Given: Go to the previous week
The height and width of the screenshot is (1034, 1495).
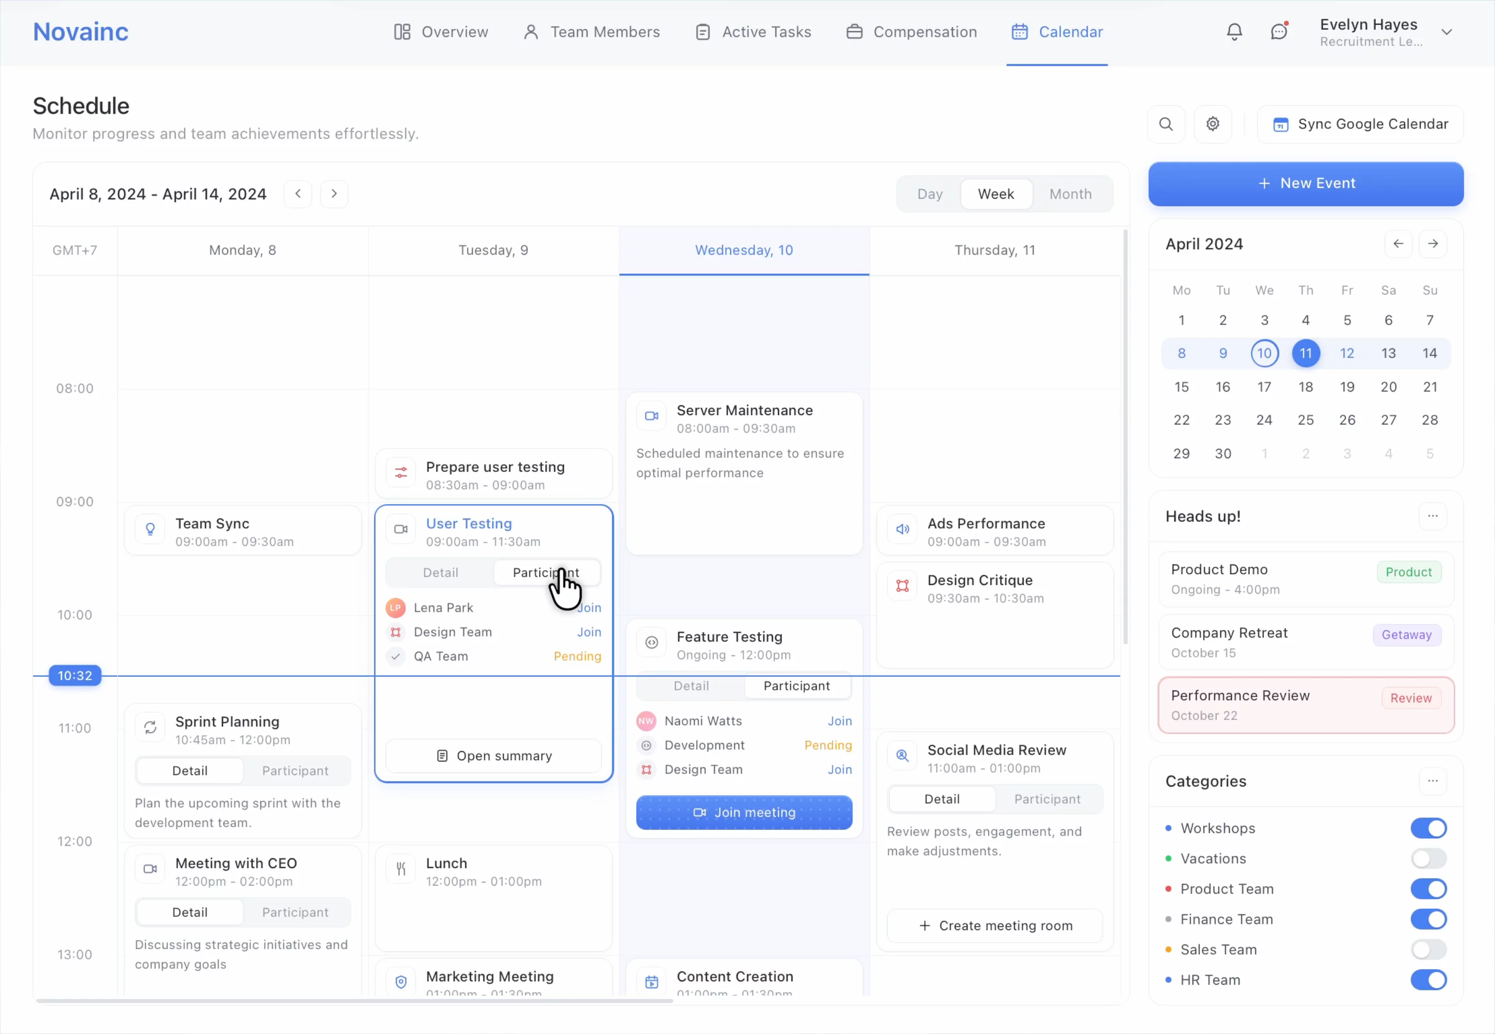Looking at the screenshot, I should [x=298, y=194].
